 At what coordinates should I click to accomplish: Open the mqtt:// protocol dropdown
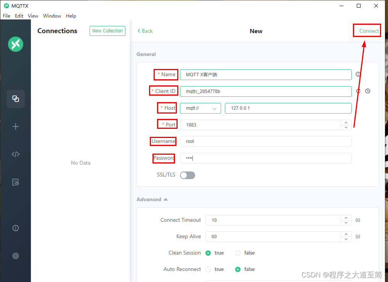click(200, 108)
